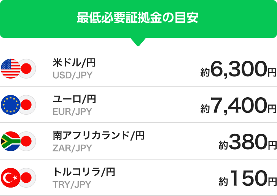
Task: Click the South Africa flag icon
Action: pyautogui.click(x=10, y=141)
